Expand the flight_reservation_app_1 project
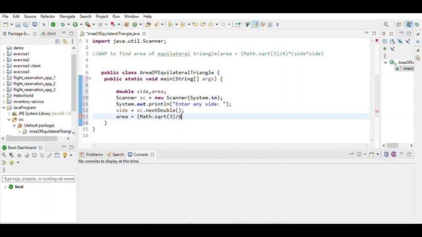This screenshot has width=422, height=237. tap(4, 78)
